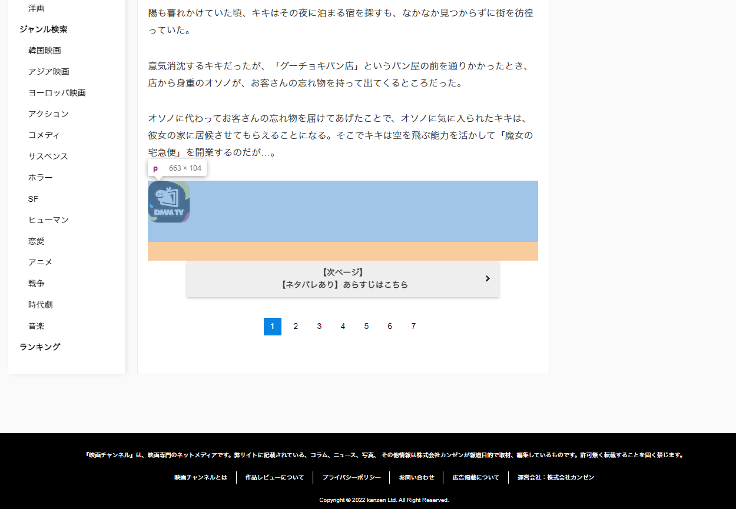The width and height of the screenshot is (736, 509).
Task: Open the プライバシーポリシー footer link
Action: (351, 477)
